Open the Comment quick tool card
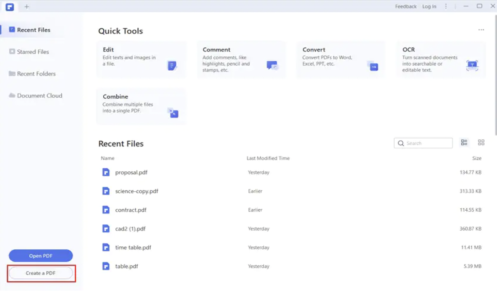 tap(241, 59)
